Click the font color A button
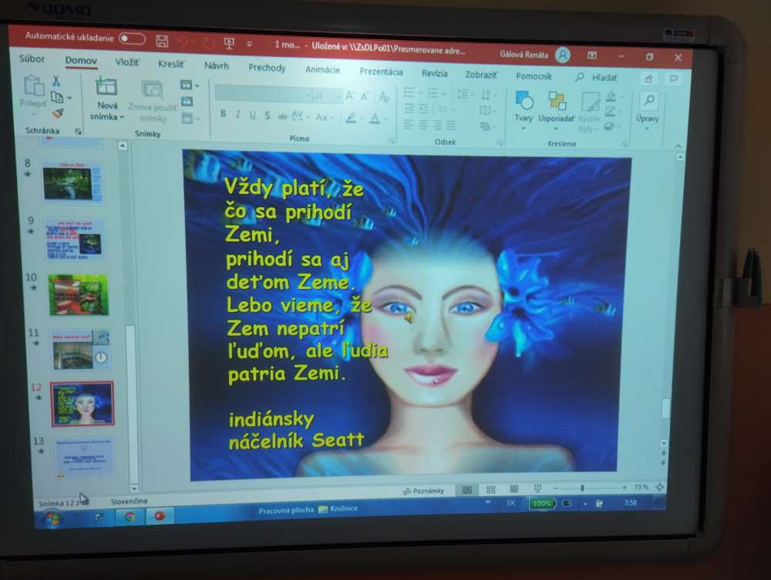Viewport: 771px width, 580px height. click(375, 119)
